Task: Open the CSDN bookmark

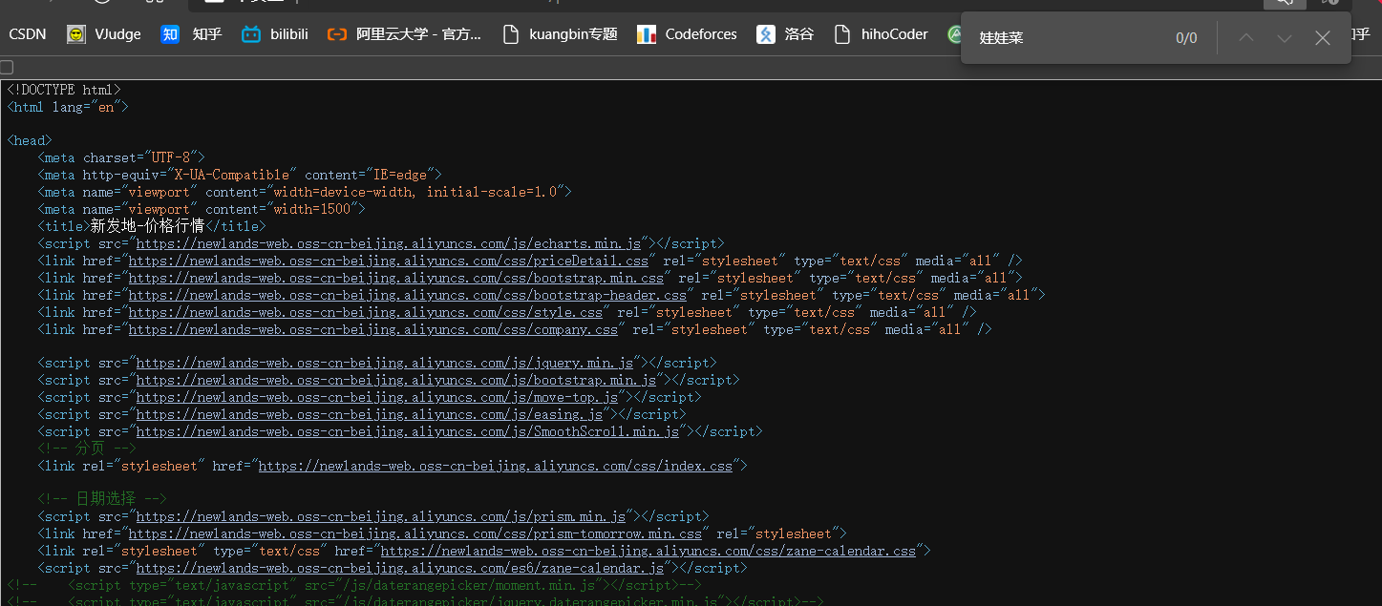Action: pyautogui.click(x=28, y=34)
